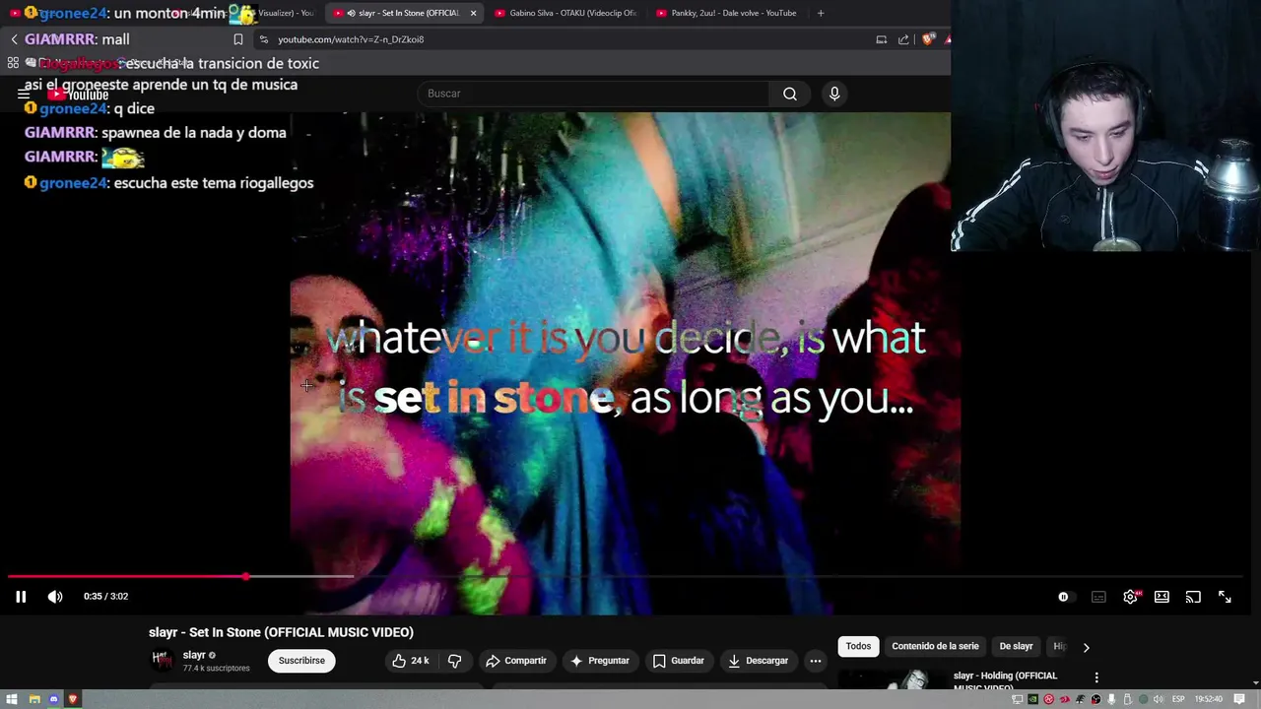Click the share icon in address bar
The height and width of the screenshot is (709, 1261).
[903, 39]
